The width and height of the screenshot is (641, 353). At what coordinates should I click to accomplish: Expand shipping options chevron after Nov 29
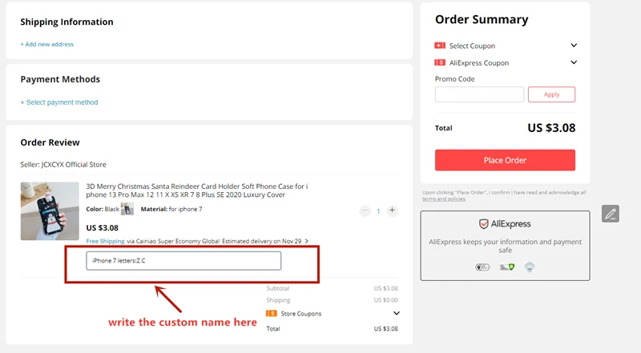point(307,241)
